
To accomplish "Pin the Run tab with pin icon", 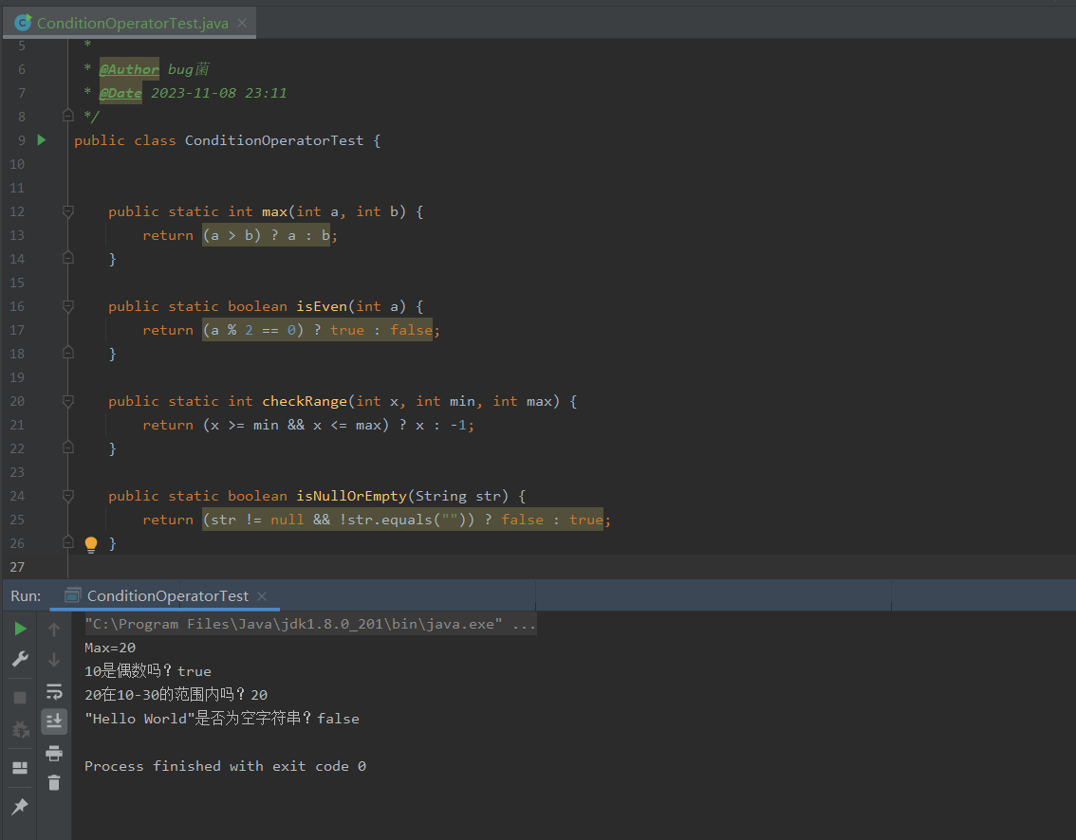I will click(x=20, y=807).
